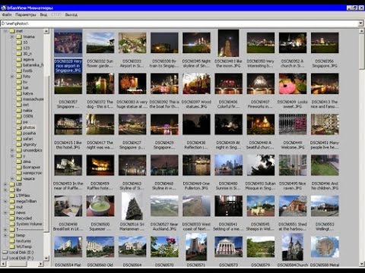Select thumbnail DSCN0348 I like the moon
Image resolution: width=365 pixels, height=273 pixels.
pyautogui.click(x=228, y=43)
